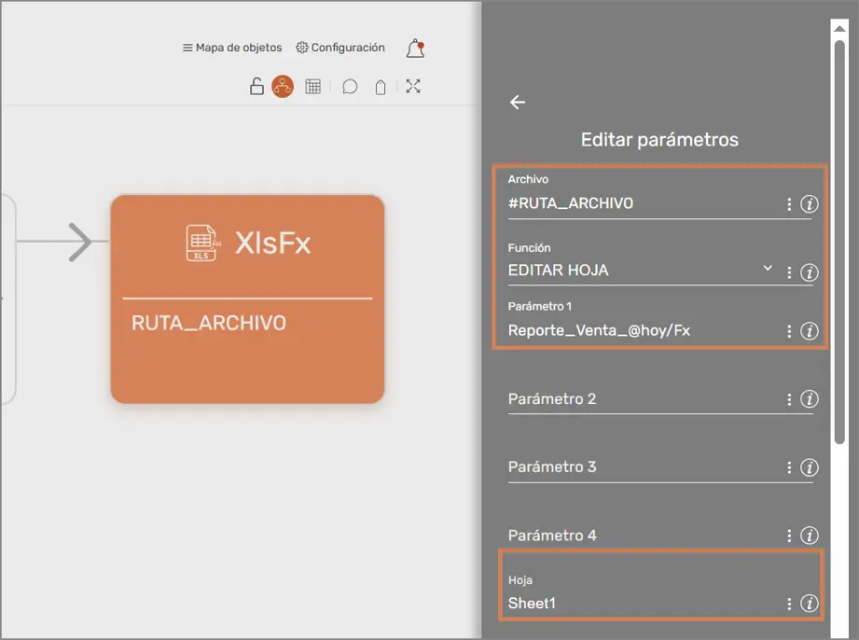The image size is (859, 640).
Task: Click the panel scrollbar thumb
Action: pyautogui.click(x=839, y=241)
